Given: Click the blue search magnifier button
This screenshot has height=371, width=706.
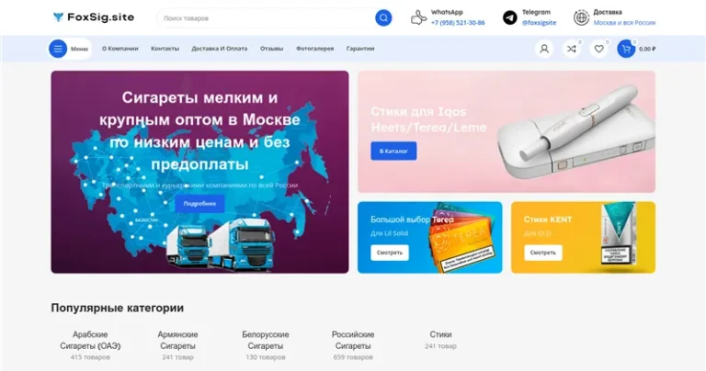Looking at the screenshot, I should (x=383, y=18).
